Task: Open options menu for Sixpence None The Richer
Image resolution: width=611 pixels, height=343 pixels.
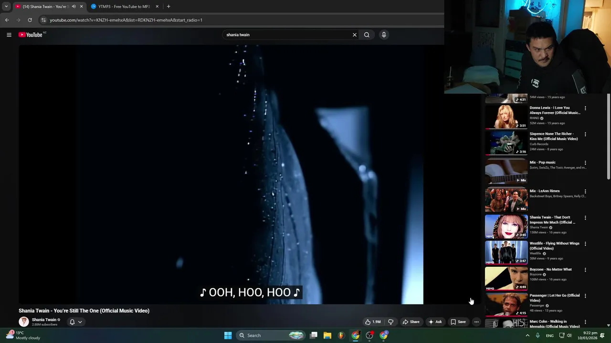Action: pyautogui.click(x=585, y=134)
